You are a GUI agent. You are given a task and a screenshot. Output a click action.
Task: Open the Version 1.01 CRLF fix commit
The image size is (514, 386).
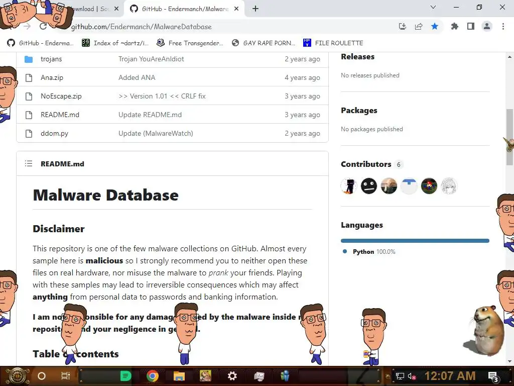pos(162,96)
